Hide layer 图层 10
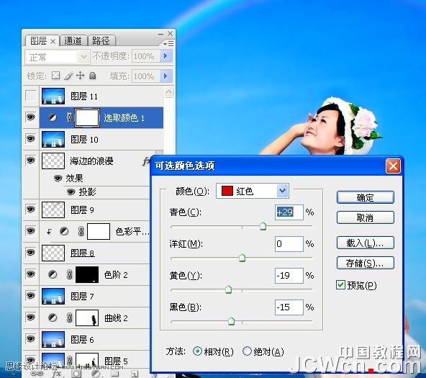 point(30,139)
